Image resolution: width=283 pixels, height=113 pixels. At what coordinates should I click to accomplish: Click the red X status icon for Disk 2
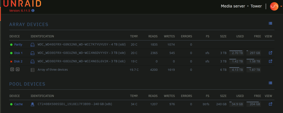click(x=11, y=62)
